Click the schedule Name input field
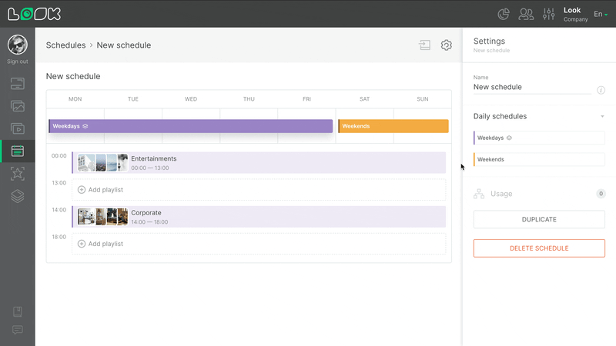The height and width of the screenshot is (346, 616). coord(531,88)
